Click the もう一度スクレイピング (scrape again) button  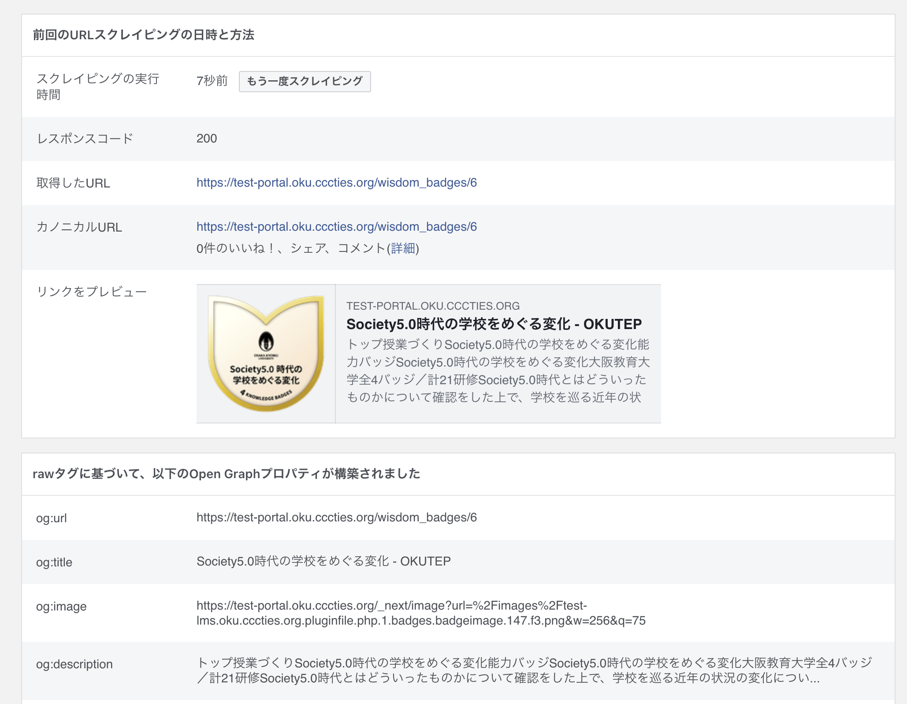click(305, 82)
